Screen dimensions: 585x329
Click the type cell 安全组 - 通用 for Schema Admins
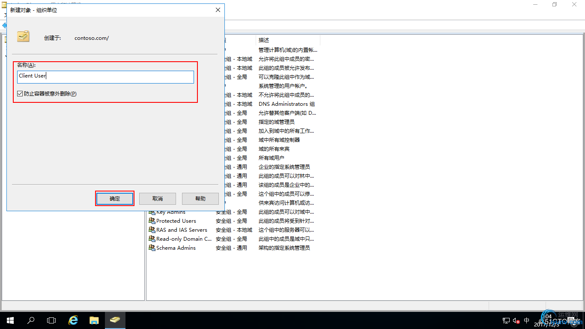tap(231, 248)
